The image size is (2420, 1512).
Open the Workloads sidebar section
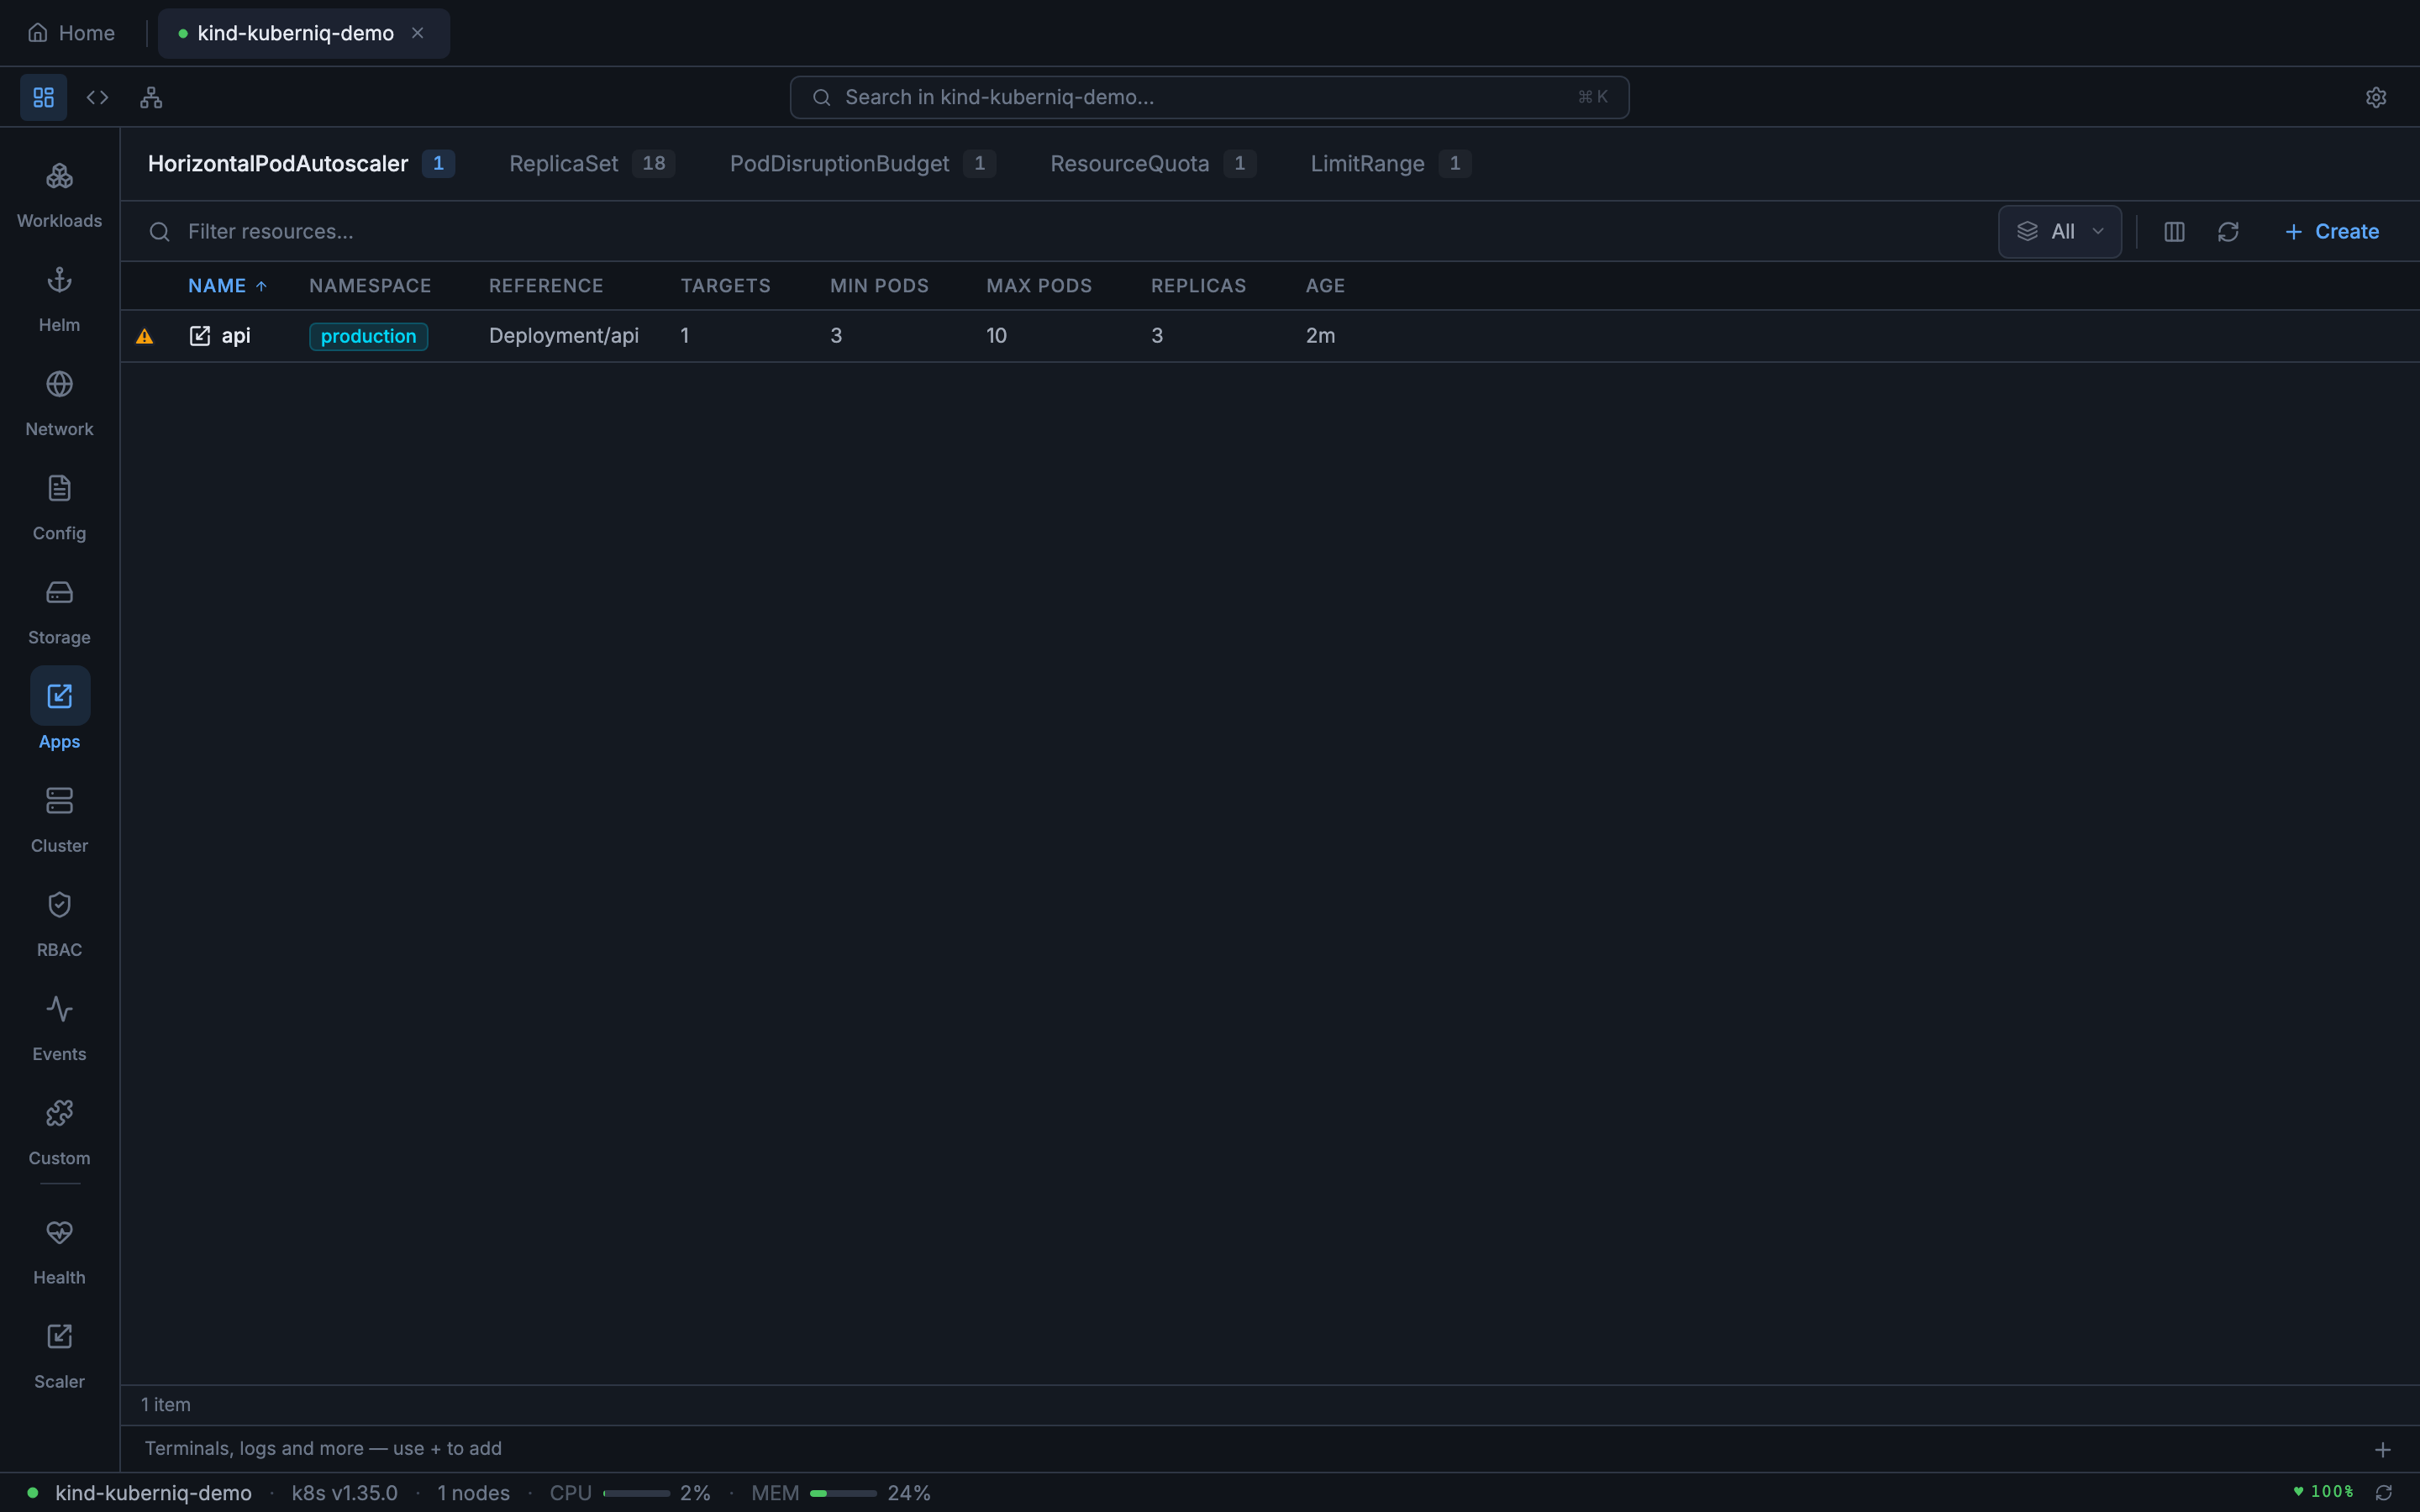(59, 193)
